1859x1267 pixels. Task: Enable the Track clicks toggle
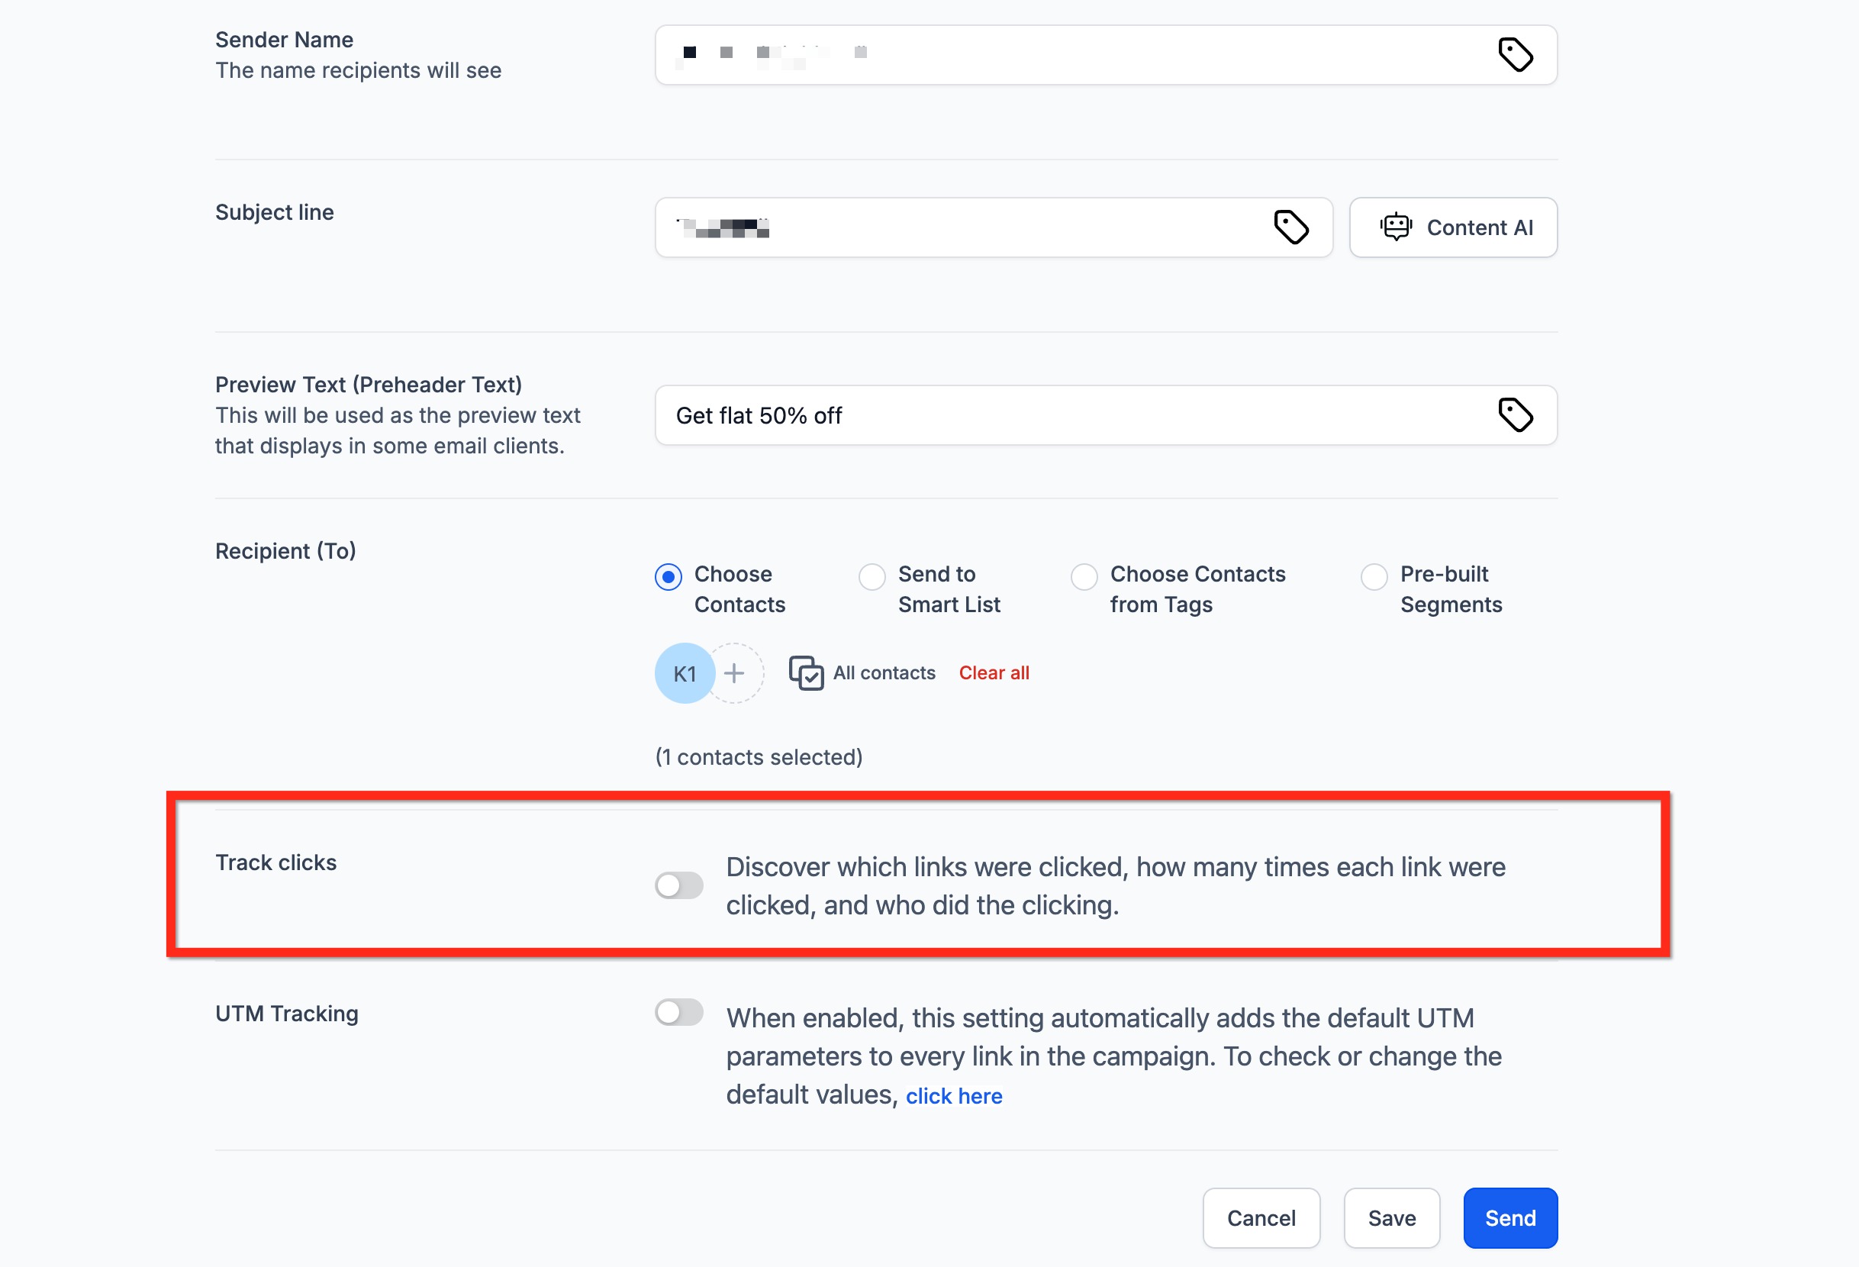[x=678, y=885]
